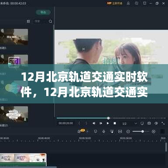Click the 00:00:50:00 ruler mark

[x=85, y=138]
